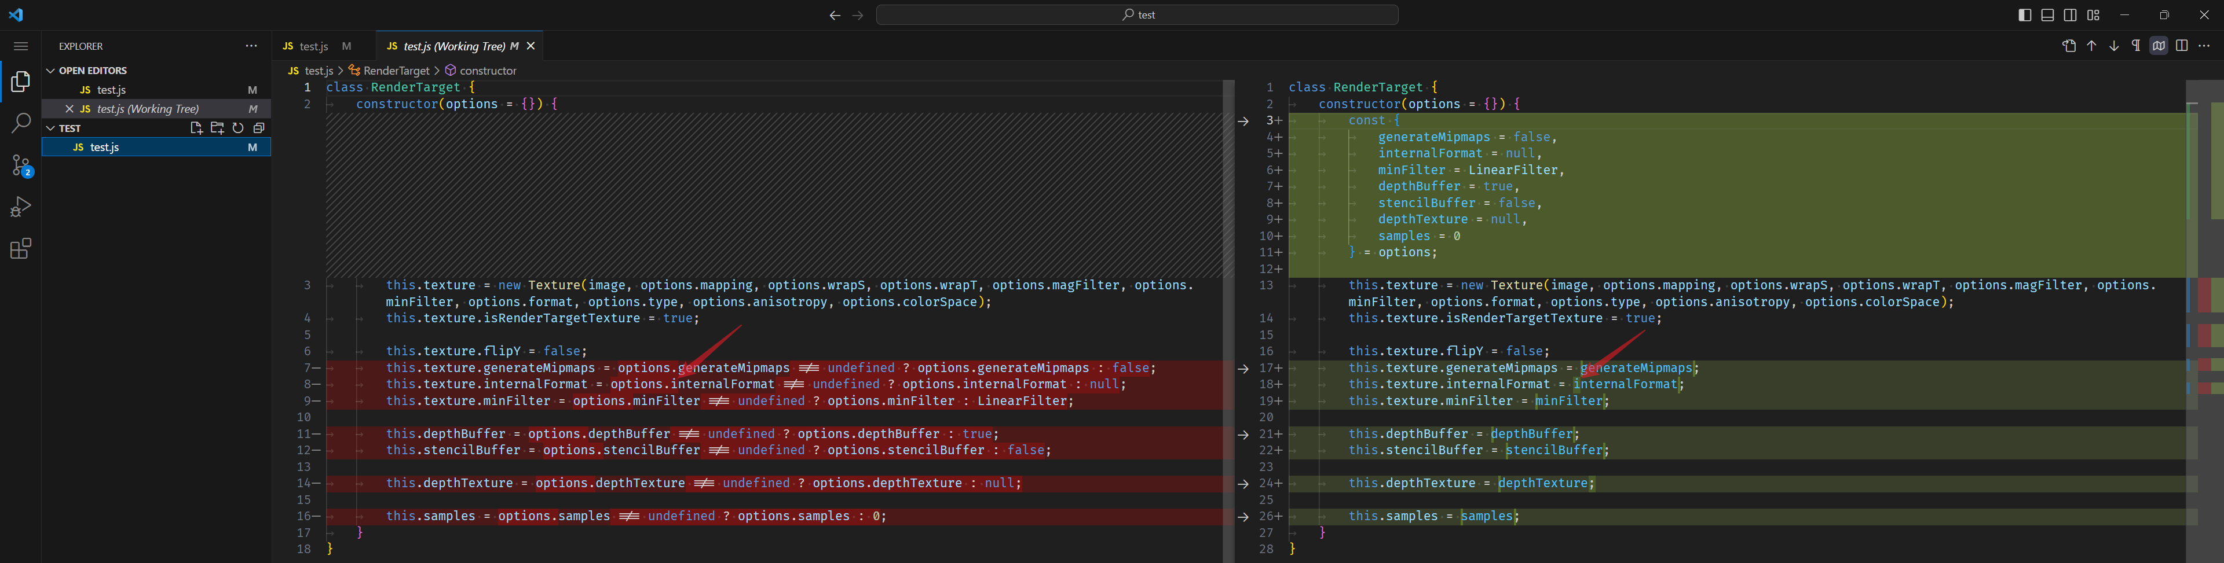Toggle the minimap button on editor toolbar

pos(2159,46)
